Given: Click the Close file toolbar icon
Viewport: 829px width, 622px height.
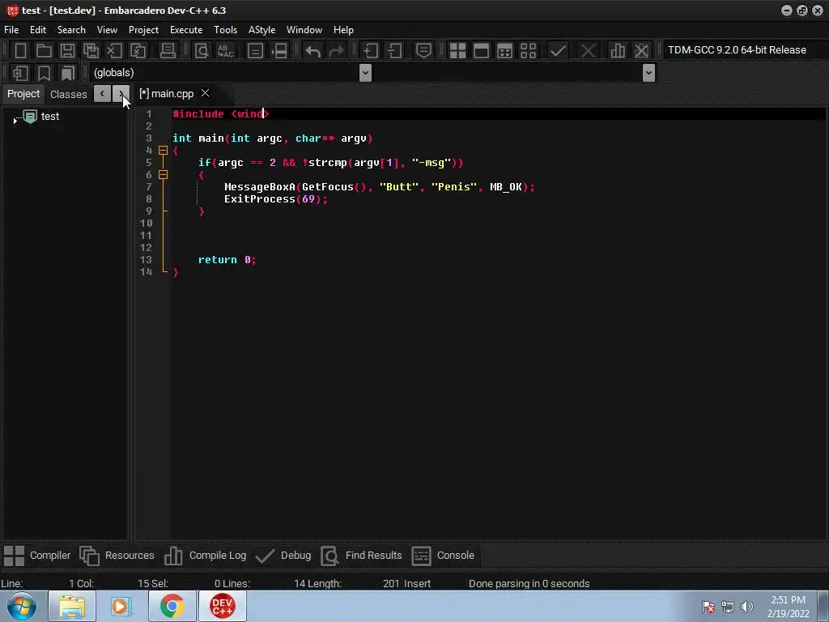Looking at the screenshot, I should (114, 51).
